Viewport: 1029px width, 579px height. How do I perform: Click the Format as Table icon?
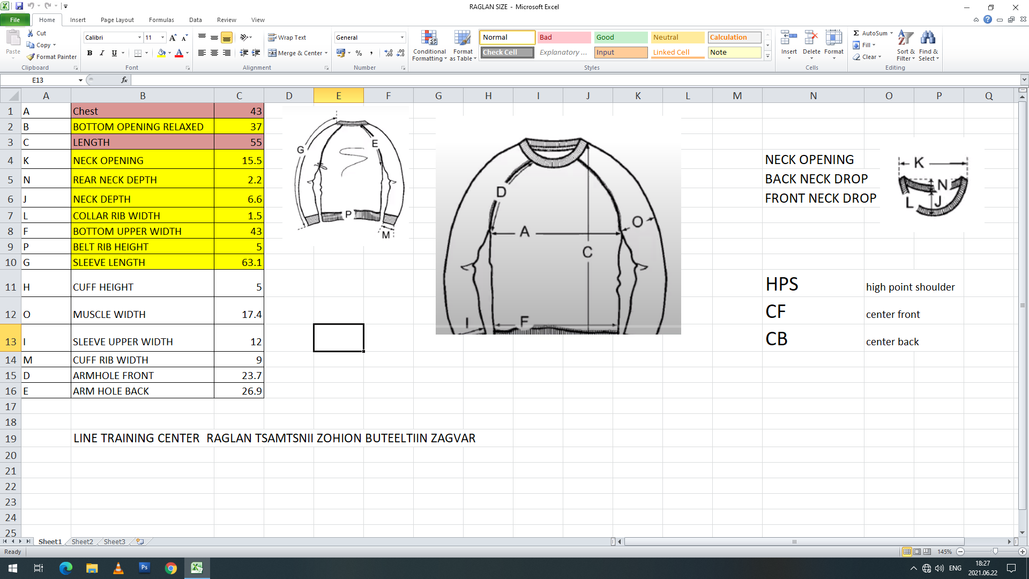(x=463, y=39)
